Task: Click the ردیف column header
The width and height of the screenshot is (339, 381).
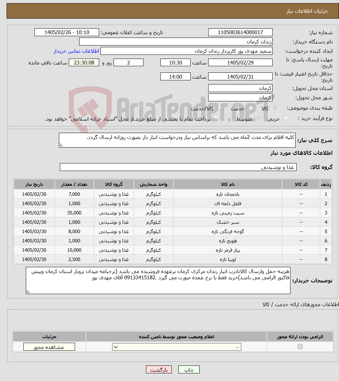Action: (326, 184)
